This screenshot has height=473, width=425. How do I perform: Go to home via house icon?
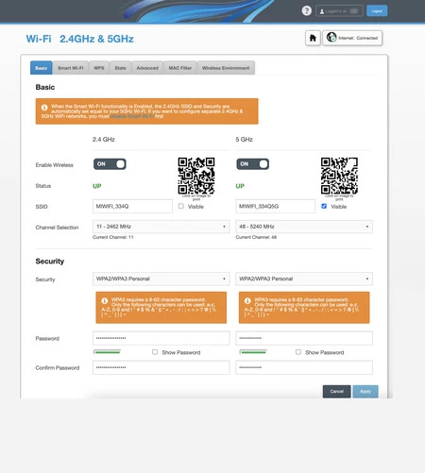[313, 38]
